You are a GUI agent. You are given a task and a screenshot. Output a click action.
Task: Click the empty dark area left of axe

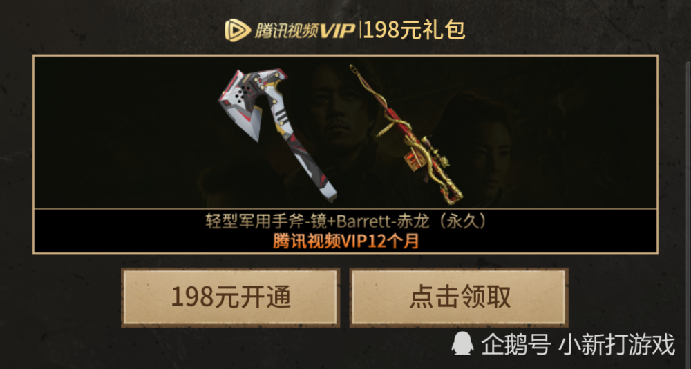tap(124, 132)
